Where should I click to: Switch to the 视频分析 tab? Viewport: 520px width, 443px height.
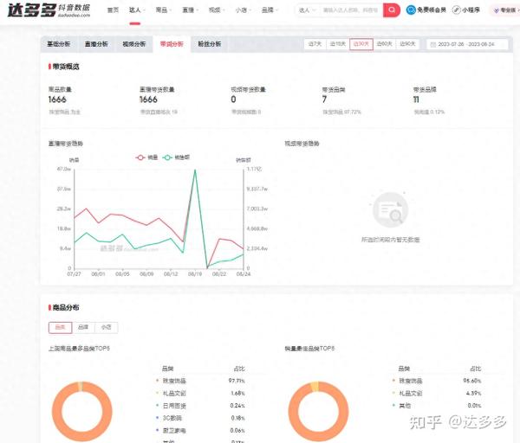tap(134, 44)
